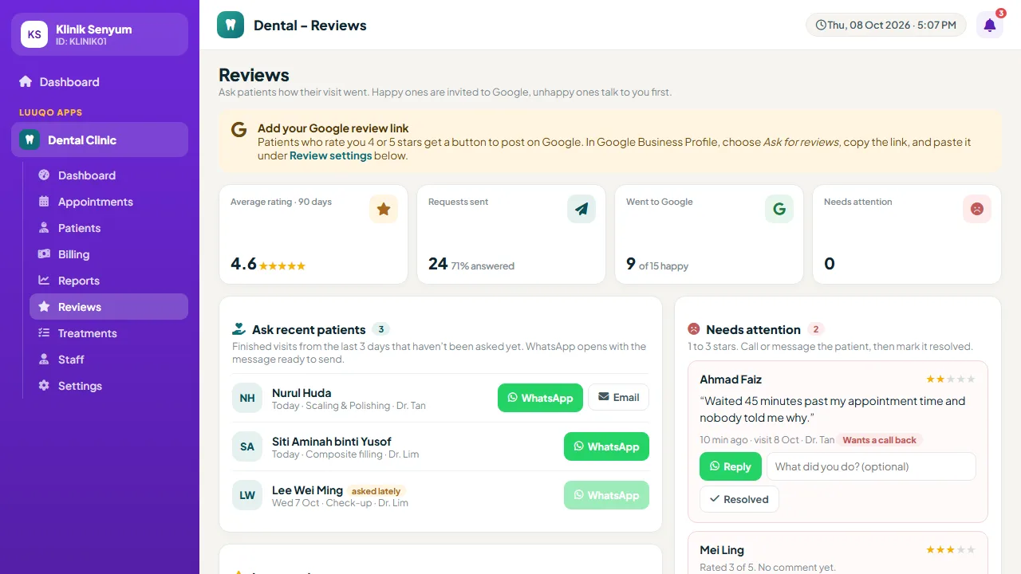Open Dental Clinic sub-menu Dashboard
Viewport: 1021px width, 574px height.
point(108,175)
